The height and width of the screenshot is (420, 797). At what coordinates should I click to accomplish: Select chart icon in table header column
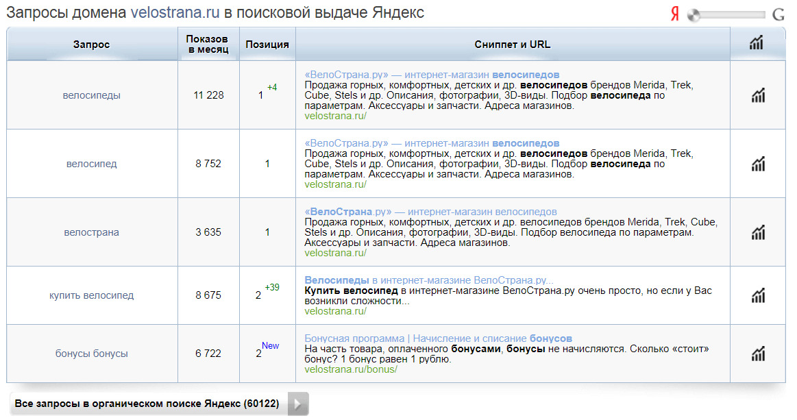pos(757,42)
